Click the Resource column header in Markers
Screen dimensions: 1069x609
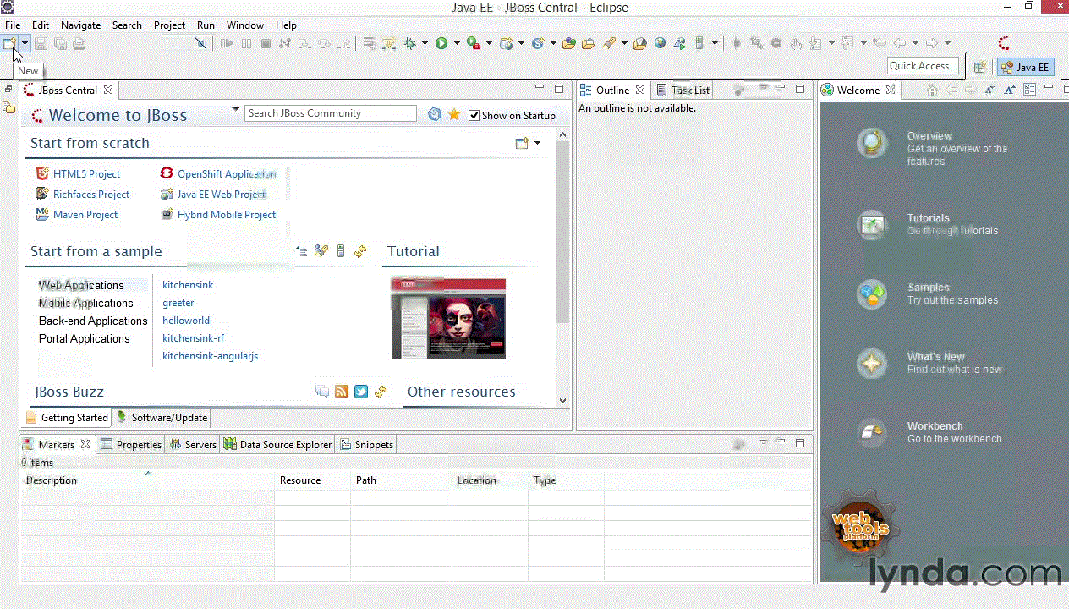[313, 480]
